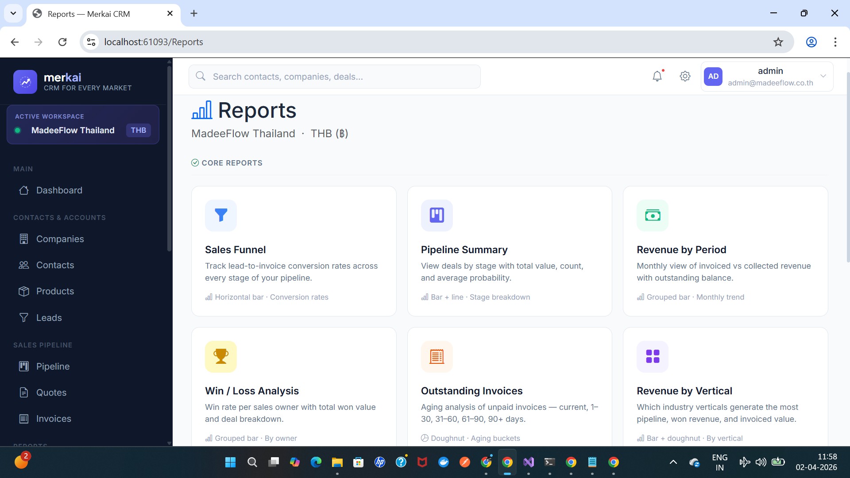850x478 pixels.
Task: Expand the admin account dropdown chevron
Action: tap(823, 76)
